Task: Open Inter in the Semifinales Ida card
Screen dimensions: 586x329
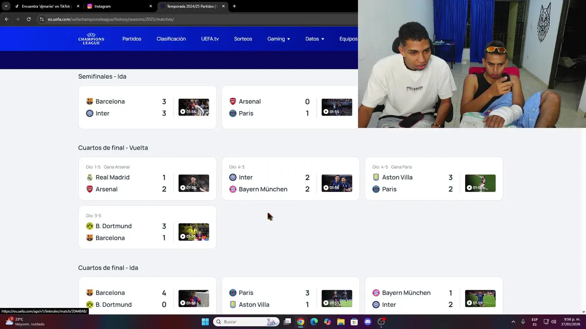Action: pos(103,113)
